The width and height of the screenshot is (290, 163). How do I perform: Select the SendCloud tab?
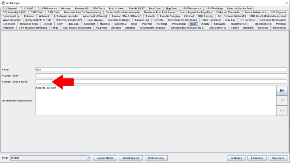155,8
